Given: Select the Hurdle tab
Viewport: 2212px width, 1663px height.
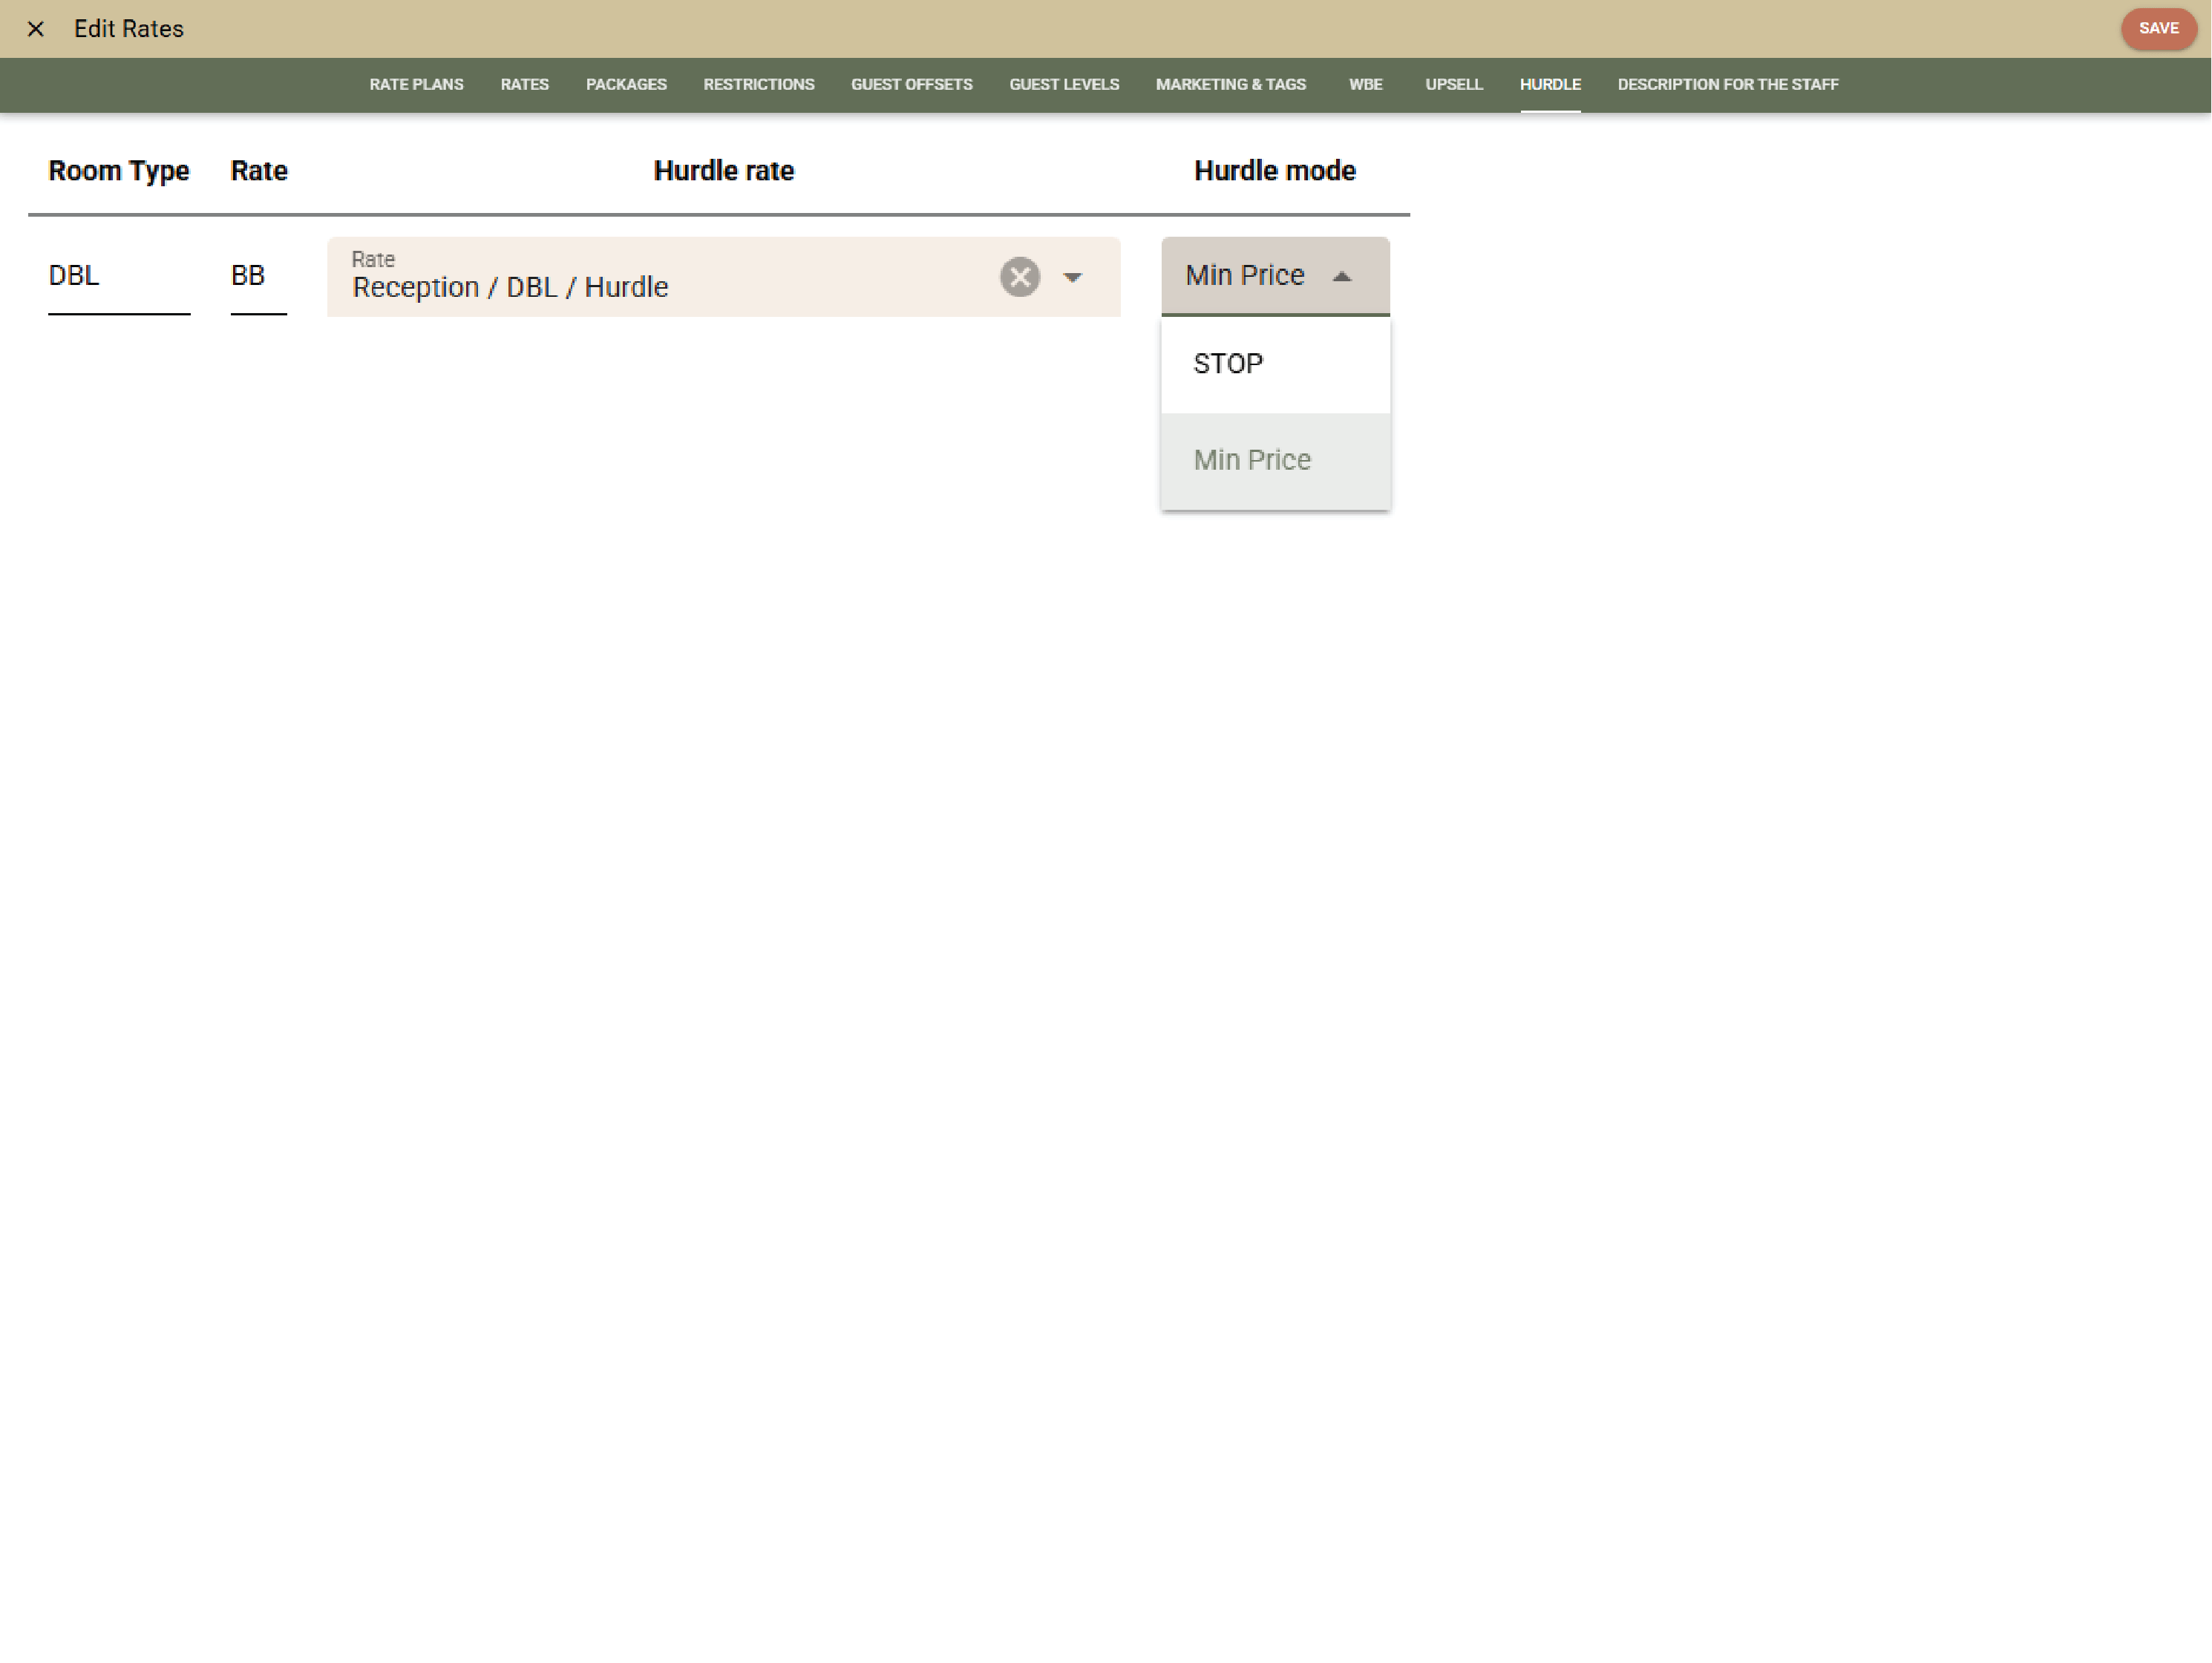Looking at the screenshot, I should point(1549,85).
